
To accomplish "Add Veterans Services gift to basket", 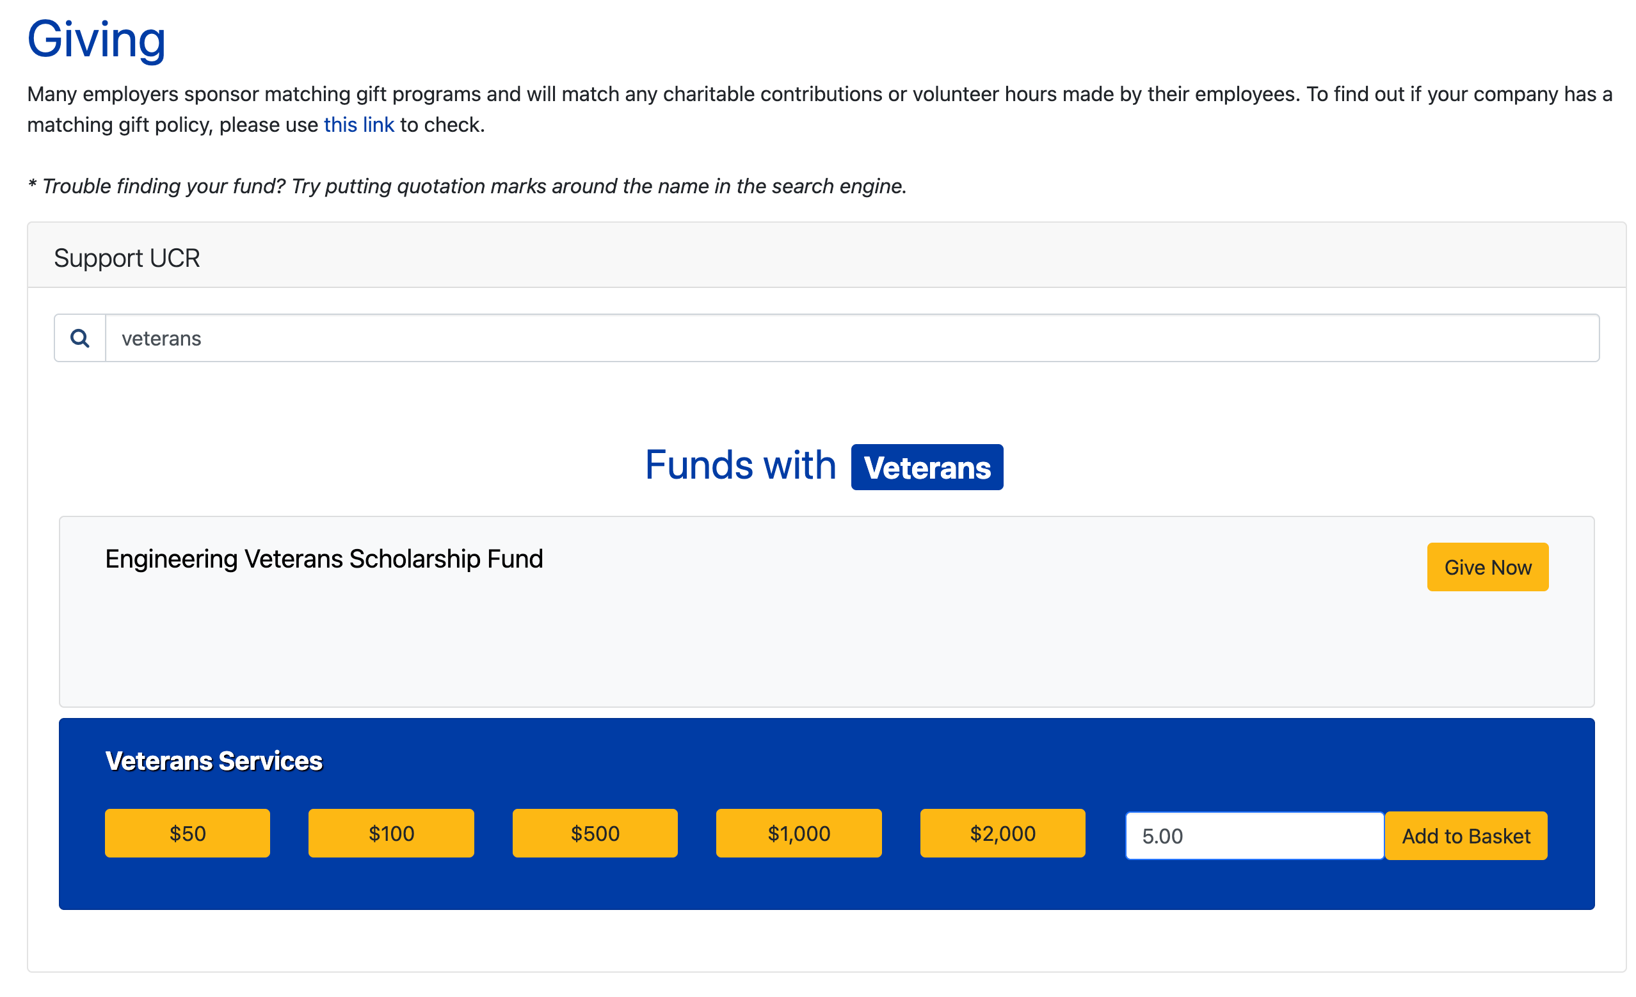I will [x=1466, y=836].
